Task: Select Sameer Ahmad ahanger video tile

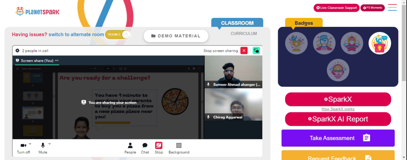Action: pos(233,72)
